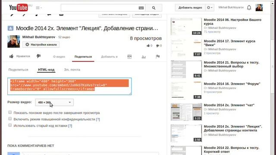Click the report flag icon
Viewport: 276px width, 155px height.
158,56
